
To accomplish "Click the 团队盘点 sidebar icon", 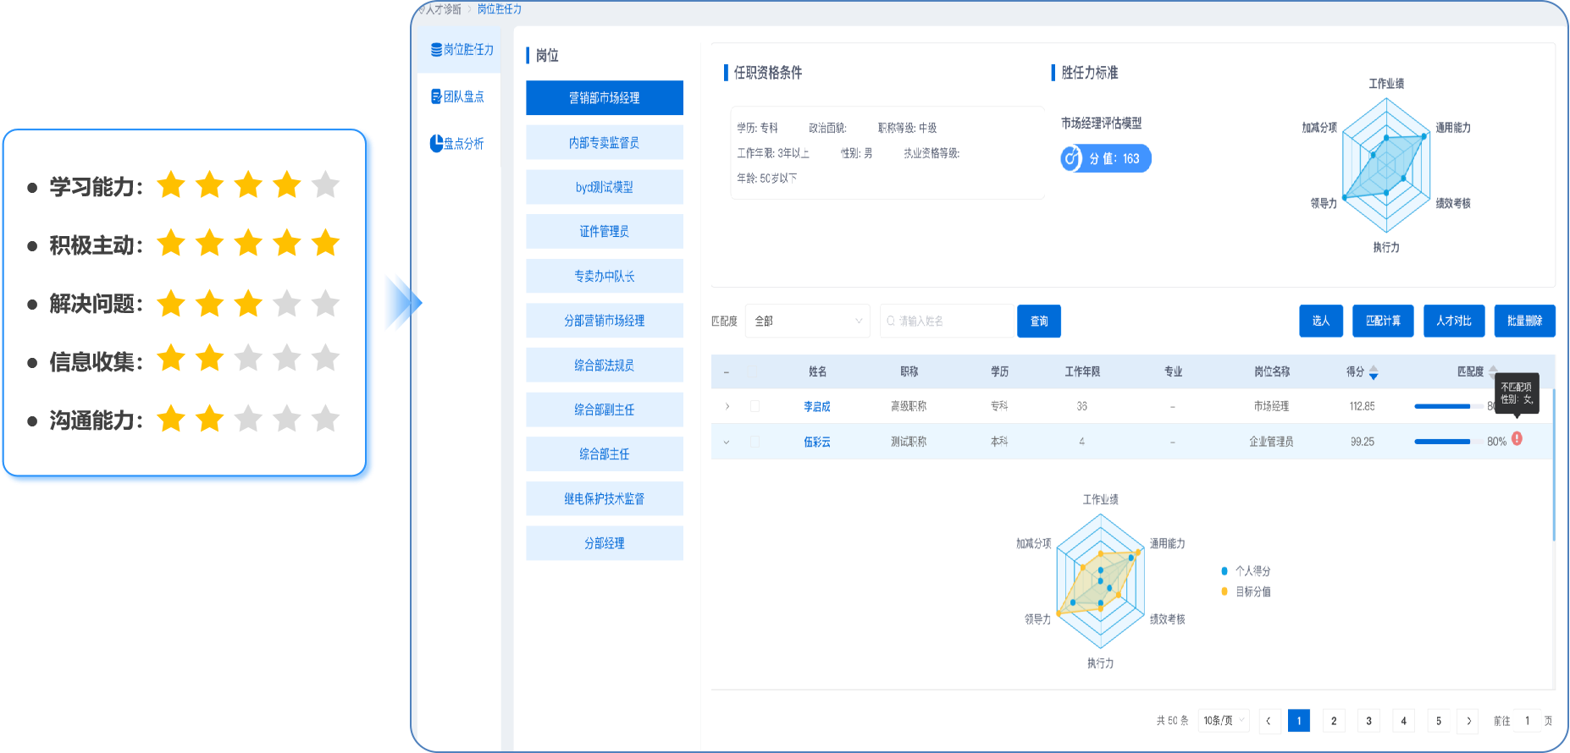I will (436, 96).
